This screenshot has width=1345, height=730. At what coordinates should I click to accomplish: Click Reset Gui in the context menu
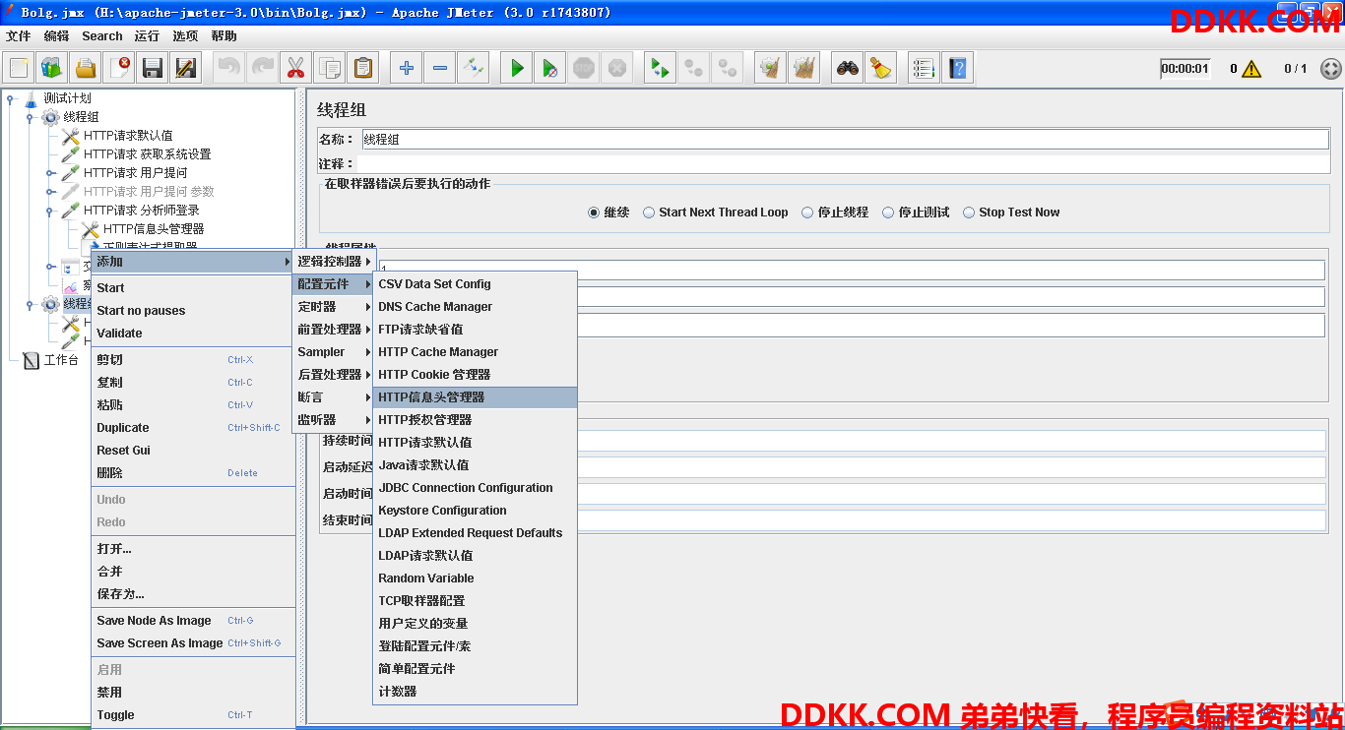193,451
